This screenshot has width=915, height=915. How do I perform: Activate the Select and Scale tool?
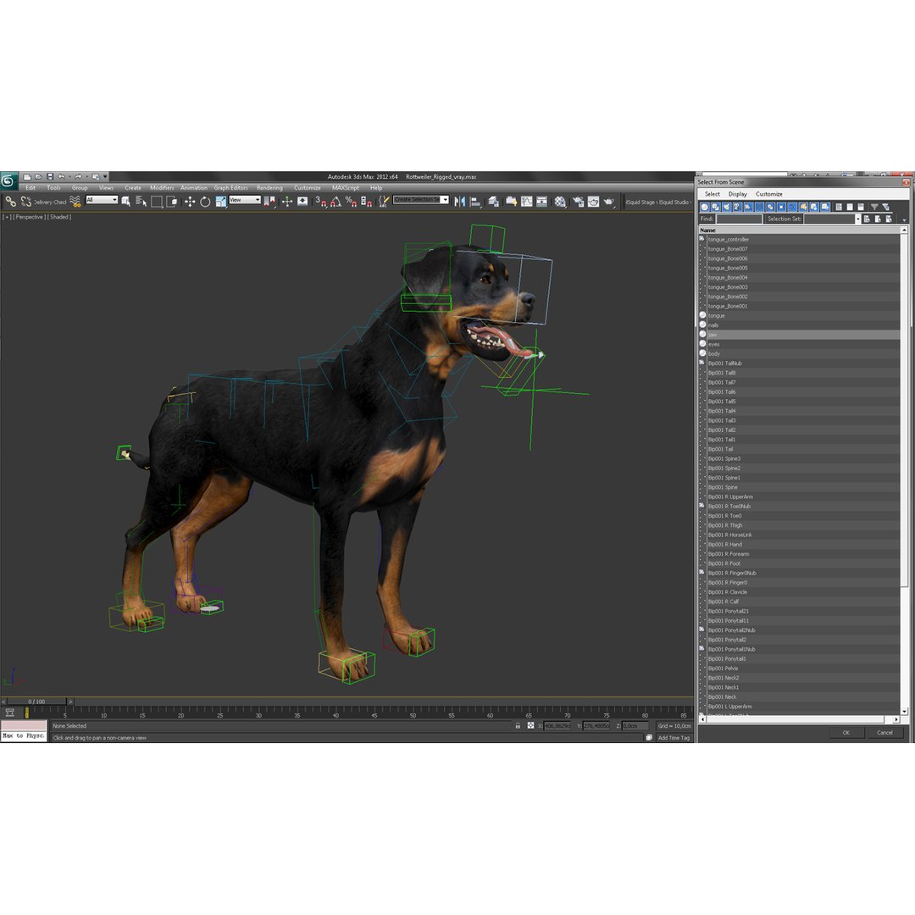coord(220,202)
